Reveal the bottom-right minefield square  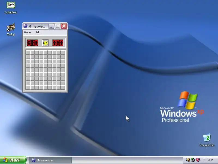click(x=63, y=87)
